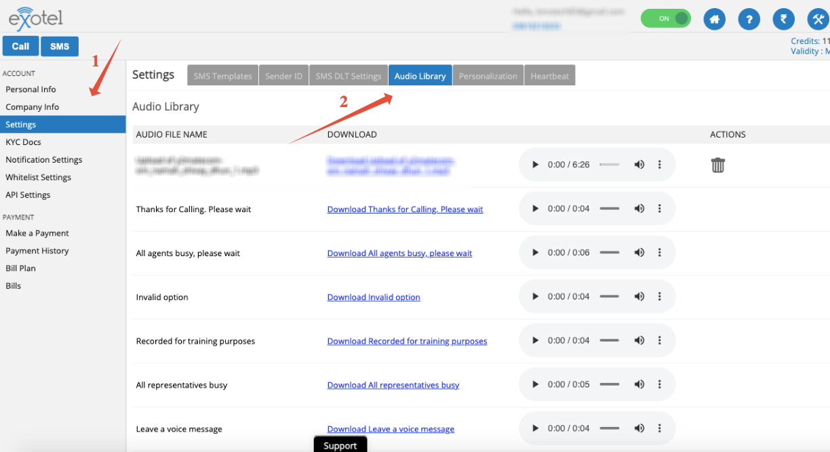
Task: Toggle the green ON switch in header
Action: pos(666,19)
